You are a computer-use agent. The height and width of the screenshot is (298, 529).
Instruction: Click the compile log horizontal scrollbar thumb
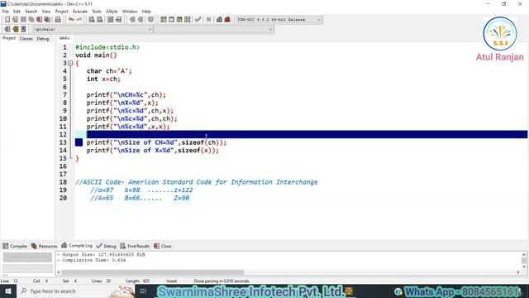tap(152, 272)
